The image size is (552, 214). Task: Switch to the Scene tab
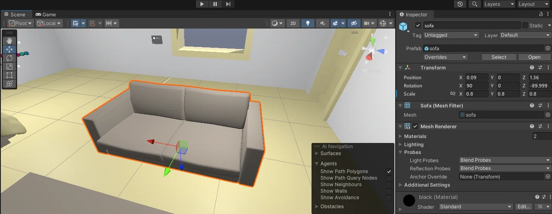[15, 14]
